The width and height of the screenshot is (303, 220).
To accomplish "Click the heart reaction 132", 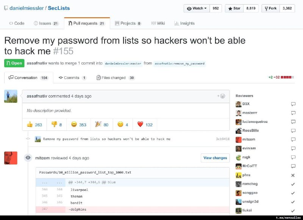I will (x=145, y=125).
